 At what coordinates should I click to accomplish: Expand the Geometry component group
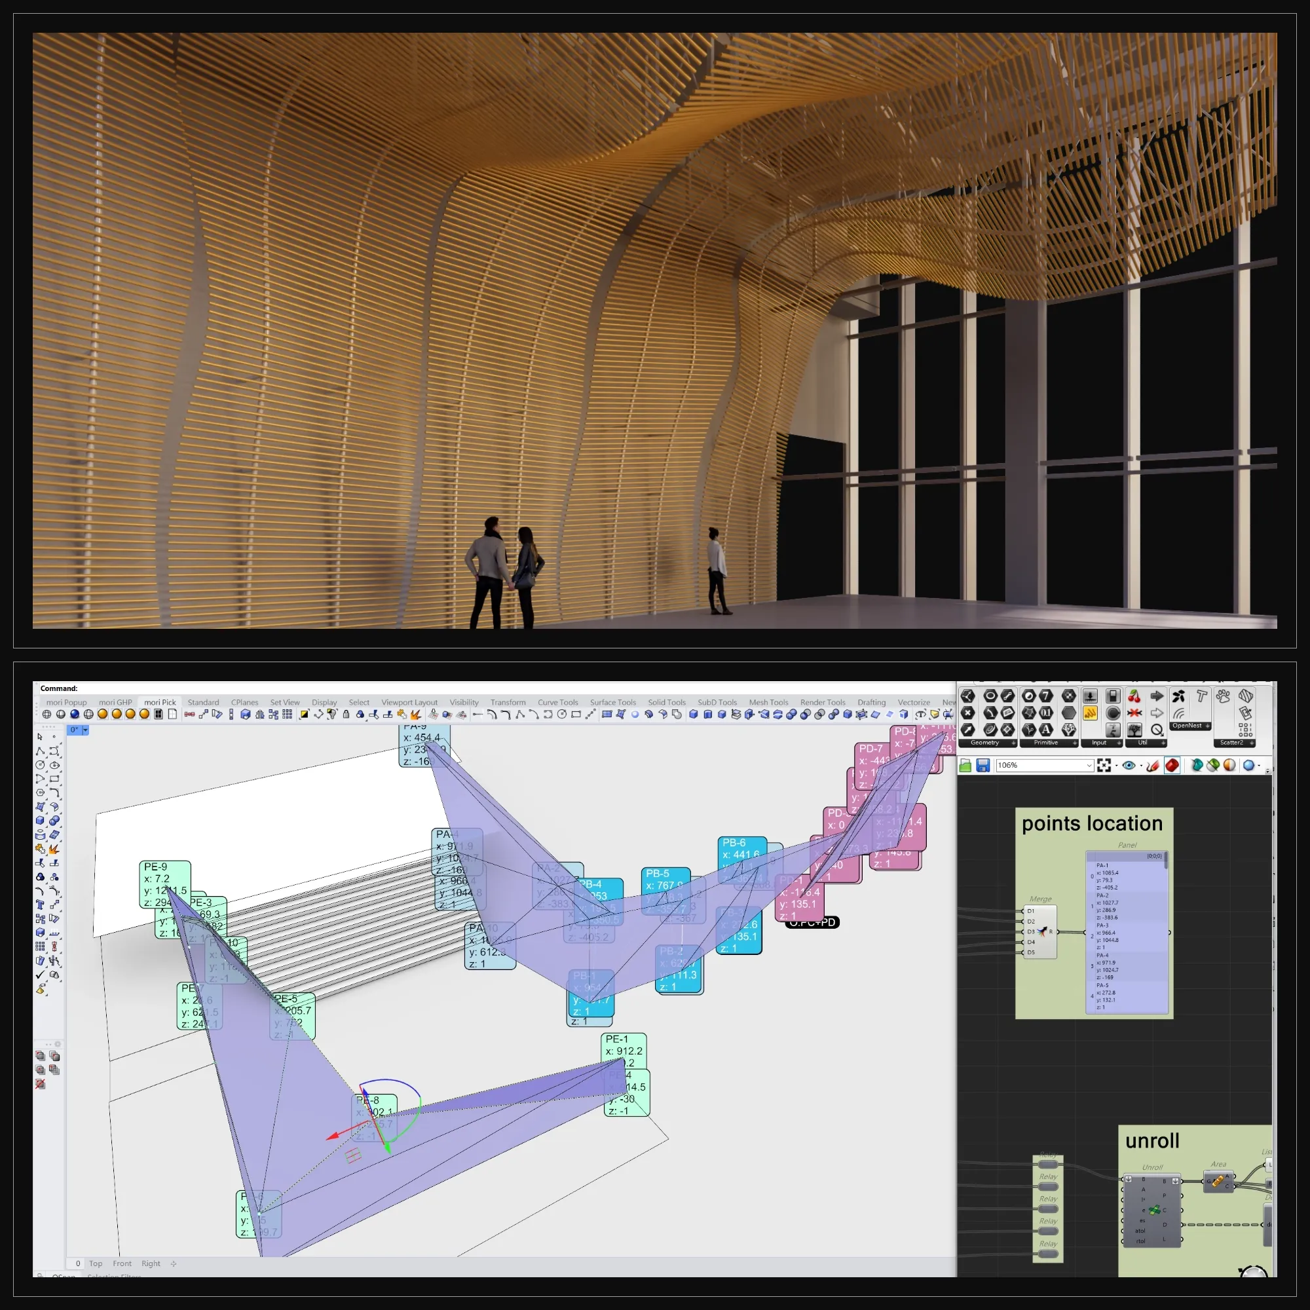[988, 743]
